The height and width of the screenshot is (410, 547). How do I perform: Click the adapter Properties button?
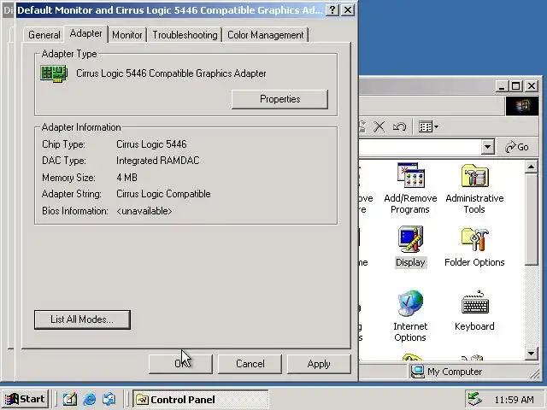279,99
